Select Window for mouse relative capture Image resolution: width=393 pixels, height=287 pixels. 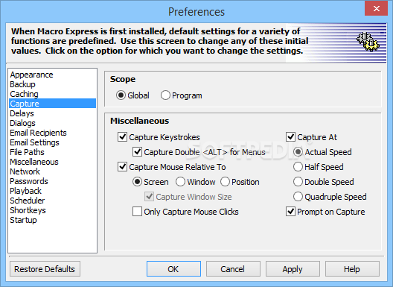pyautogui.click(x=180, y=182)
